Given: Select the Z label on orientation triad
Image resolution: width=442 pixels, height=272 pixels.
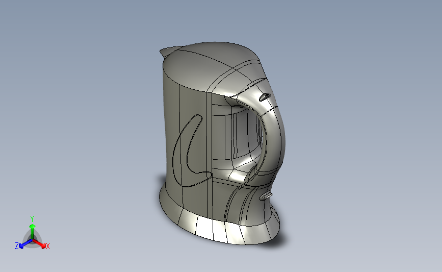Looking at the screenshot, I should 17,246.
